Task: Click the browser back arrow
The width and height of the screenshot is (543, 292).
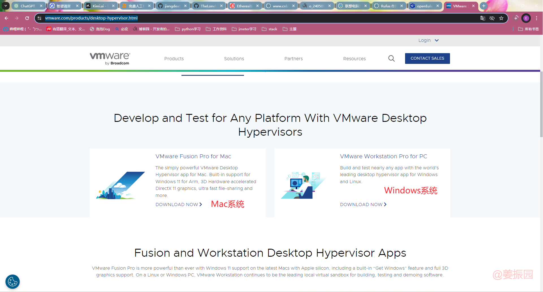Action: [x=6, y=18]
